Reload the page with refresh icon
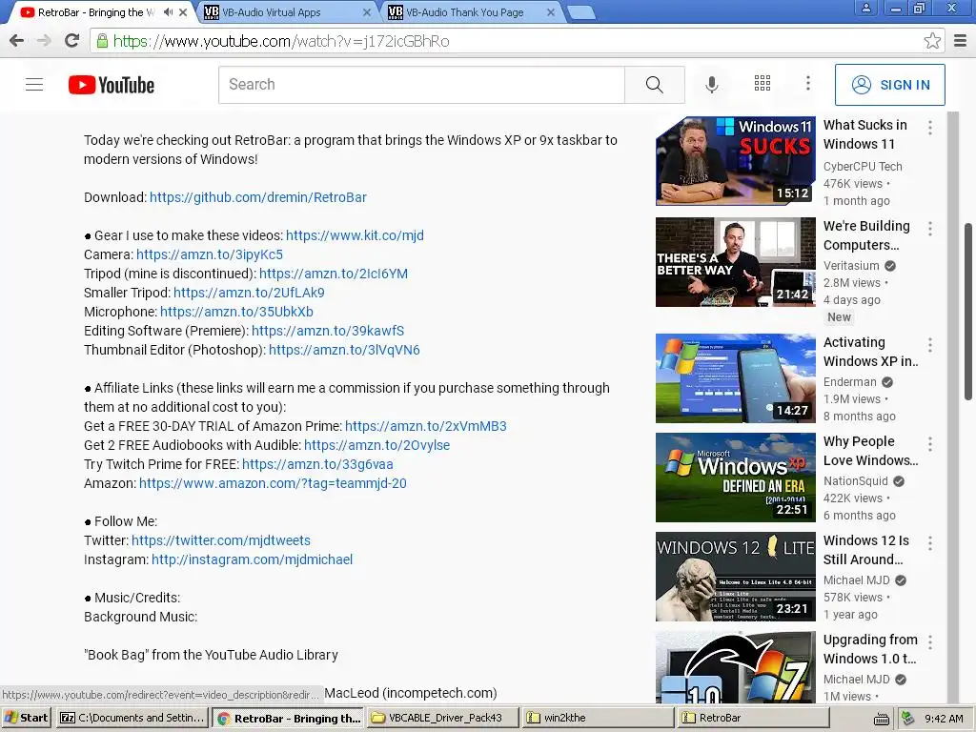The image size is (976, 732). click(71, 41)
